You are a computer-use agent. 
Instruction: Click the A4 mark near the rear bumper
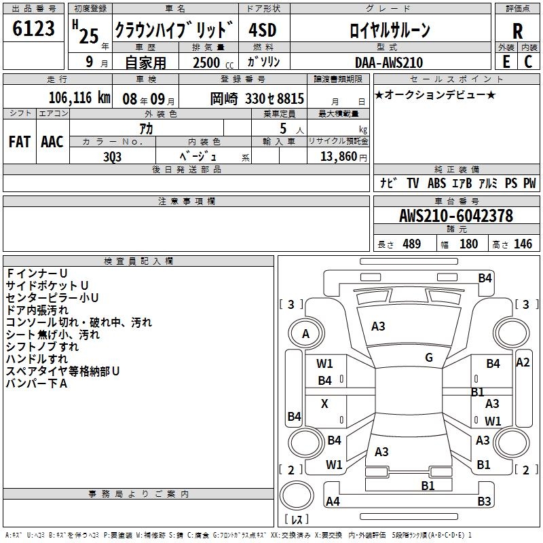pyautogui.click(x=333, y=502)
